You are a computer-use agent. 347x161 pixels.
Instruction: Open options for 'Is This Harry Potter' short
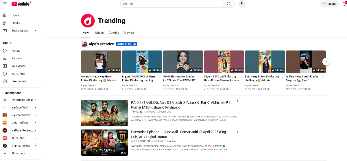[324, 76]
